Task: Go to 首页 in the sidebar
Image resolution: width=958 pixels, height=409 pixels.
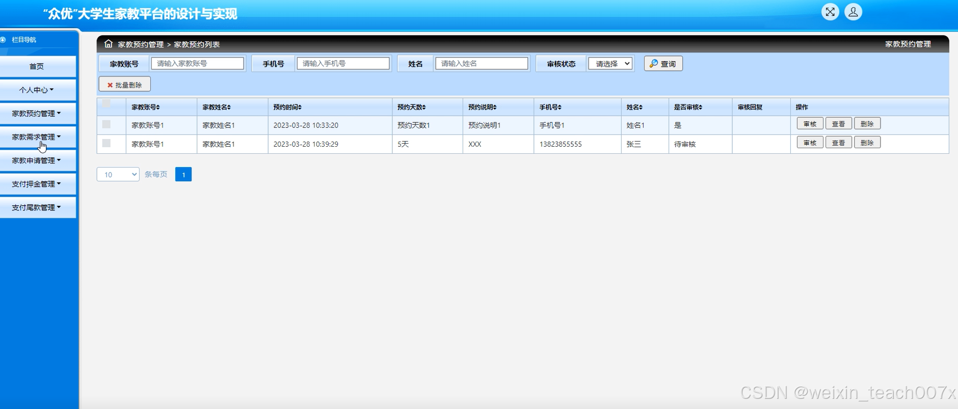Action: 37,67
